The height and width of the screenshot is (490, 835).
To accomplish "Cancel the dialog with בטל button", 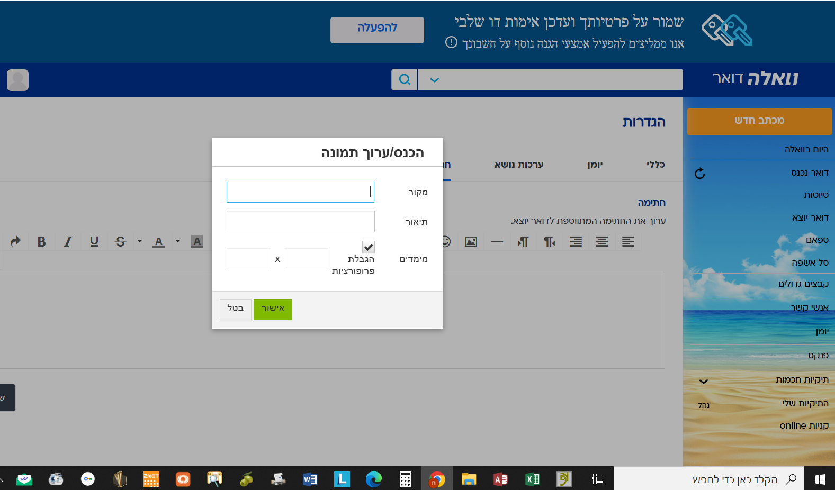I will pos(236,309).
